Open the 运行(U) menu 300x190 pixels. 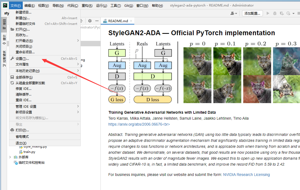click(102, 6)
